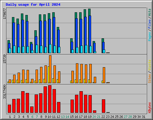This screenshot has width=153, height=120.
Task: Click day label 18 on x-axis
Action: 85,117
